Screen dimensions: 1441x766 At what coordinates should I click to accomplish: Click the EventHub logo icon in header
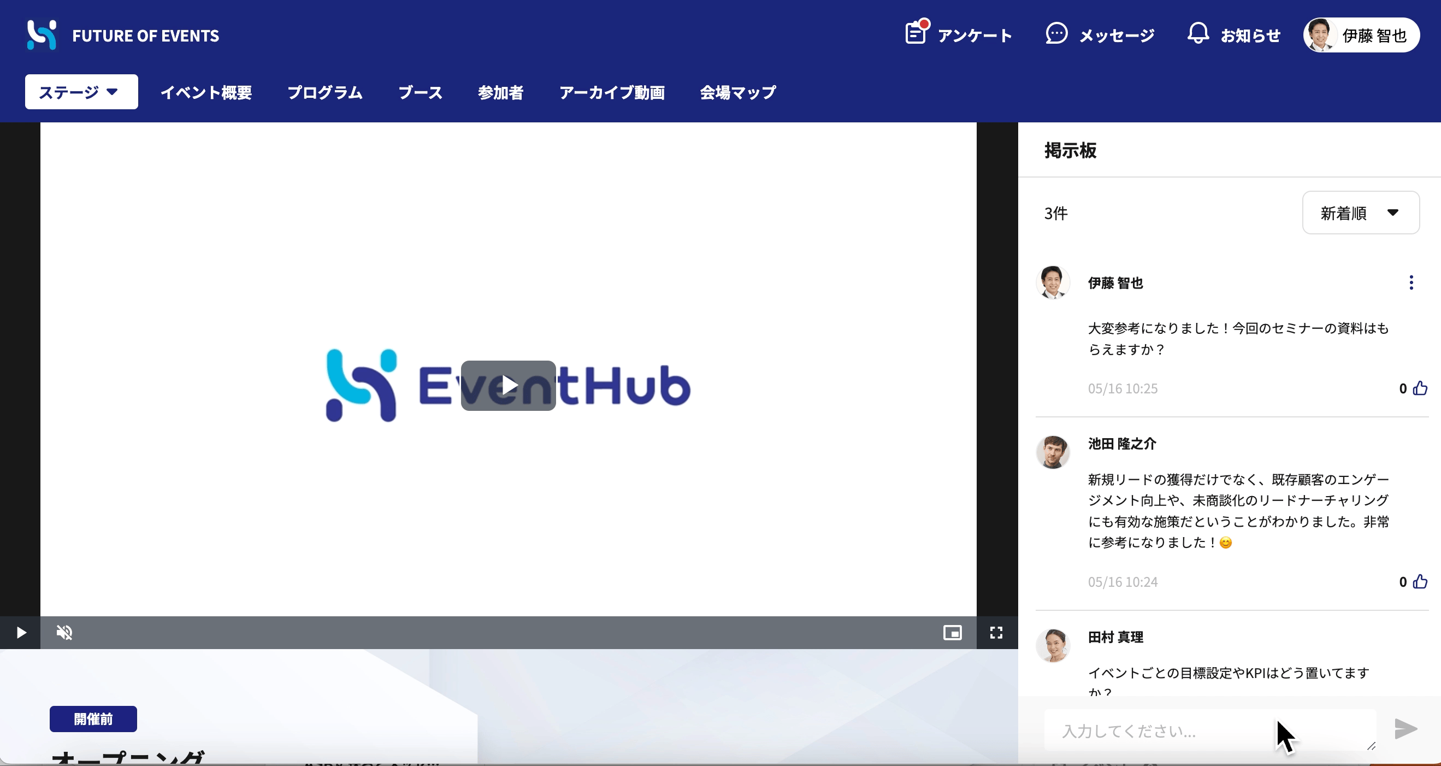click(x=42, y=34)
